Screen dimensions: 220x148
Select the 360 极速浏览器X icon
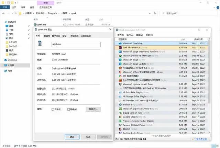120,76
